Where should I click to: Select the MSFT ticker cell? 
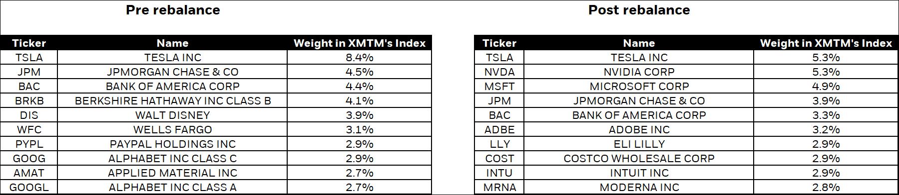[499, 86]
